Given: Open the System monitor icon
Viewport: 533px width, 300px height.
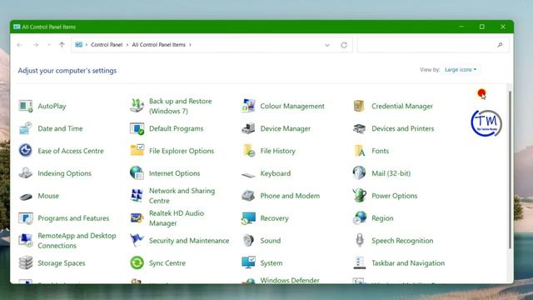Looking at the screenshot, I should (248, 263).
